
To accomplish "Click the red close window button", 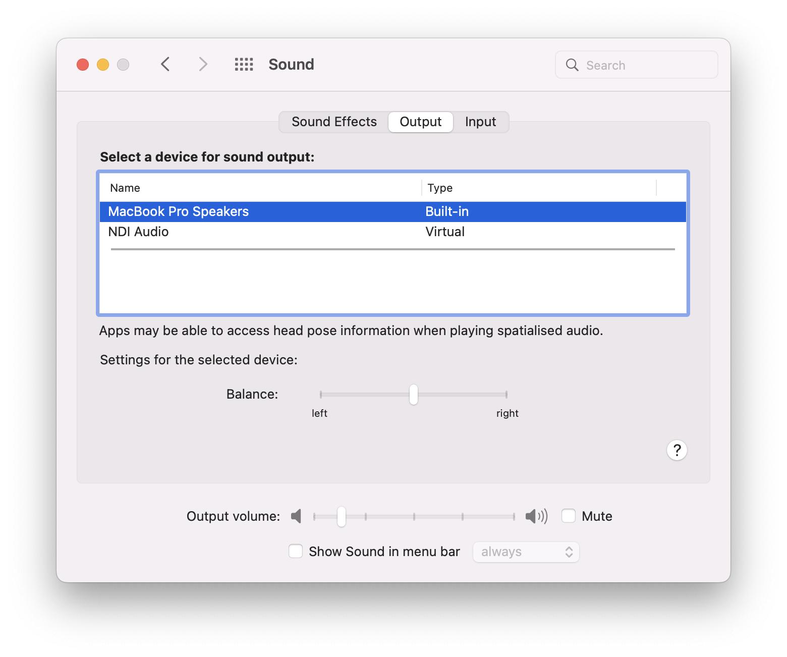I will point(83,65).
